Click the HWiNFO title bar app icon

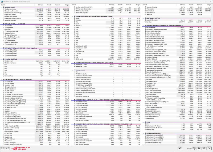(x=2, y=2)
